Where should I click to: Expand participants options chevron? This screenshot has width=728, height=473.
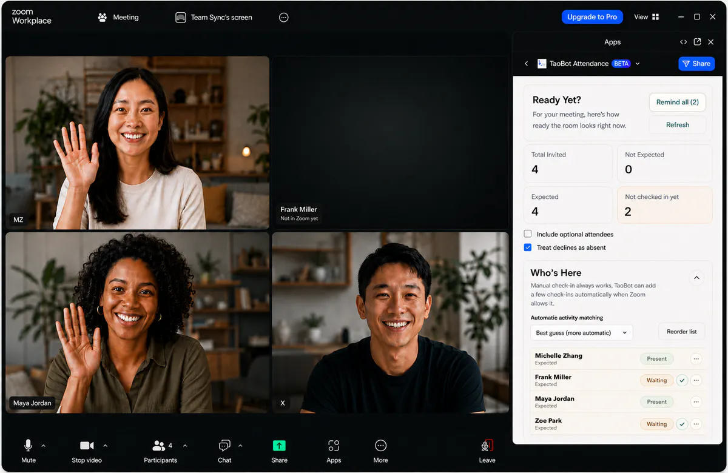point(185,446)
